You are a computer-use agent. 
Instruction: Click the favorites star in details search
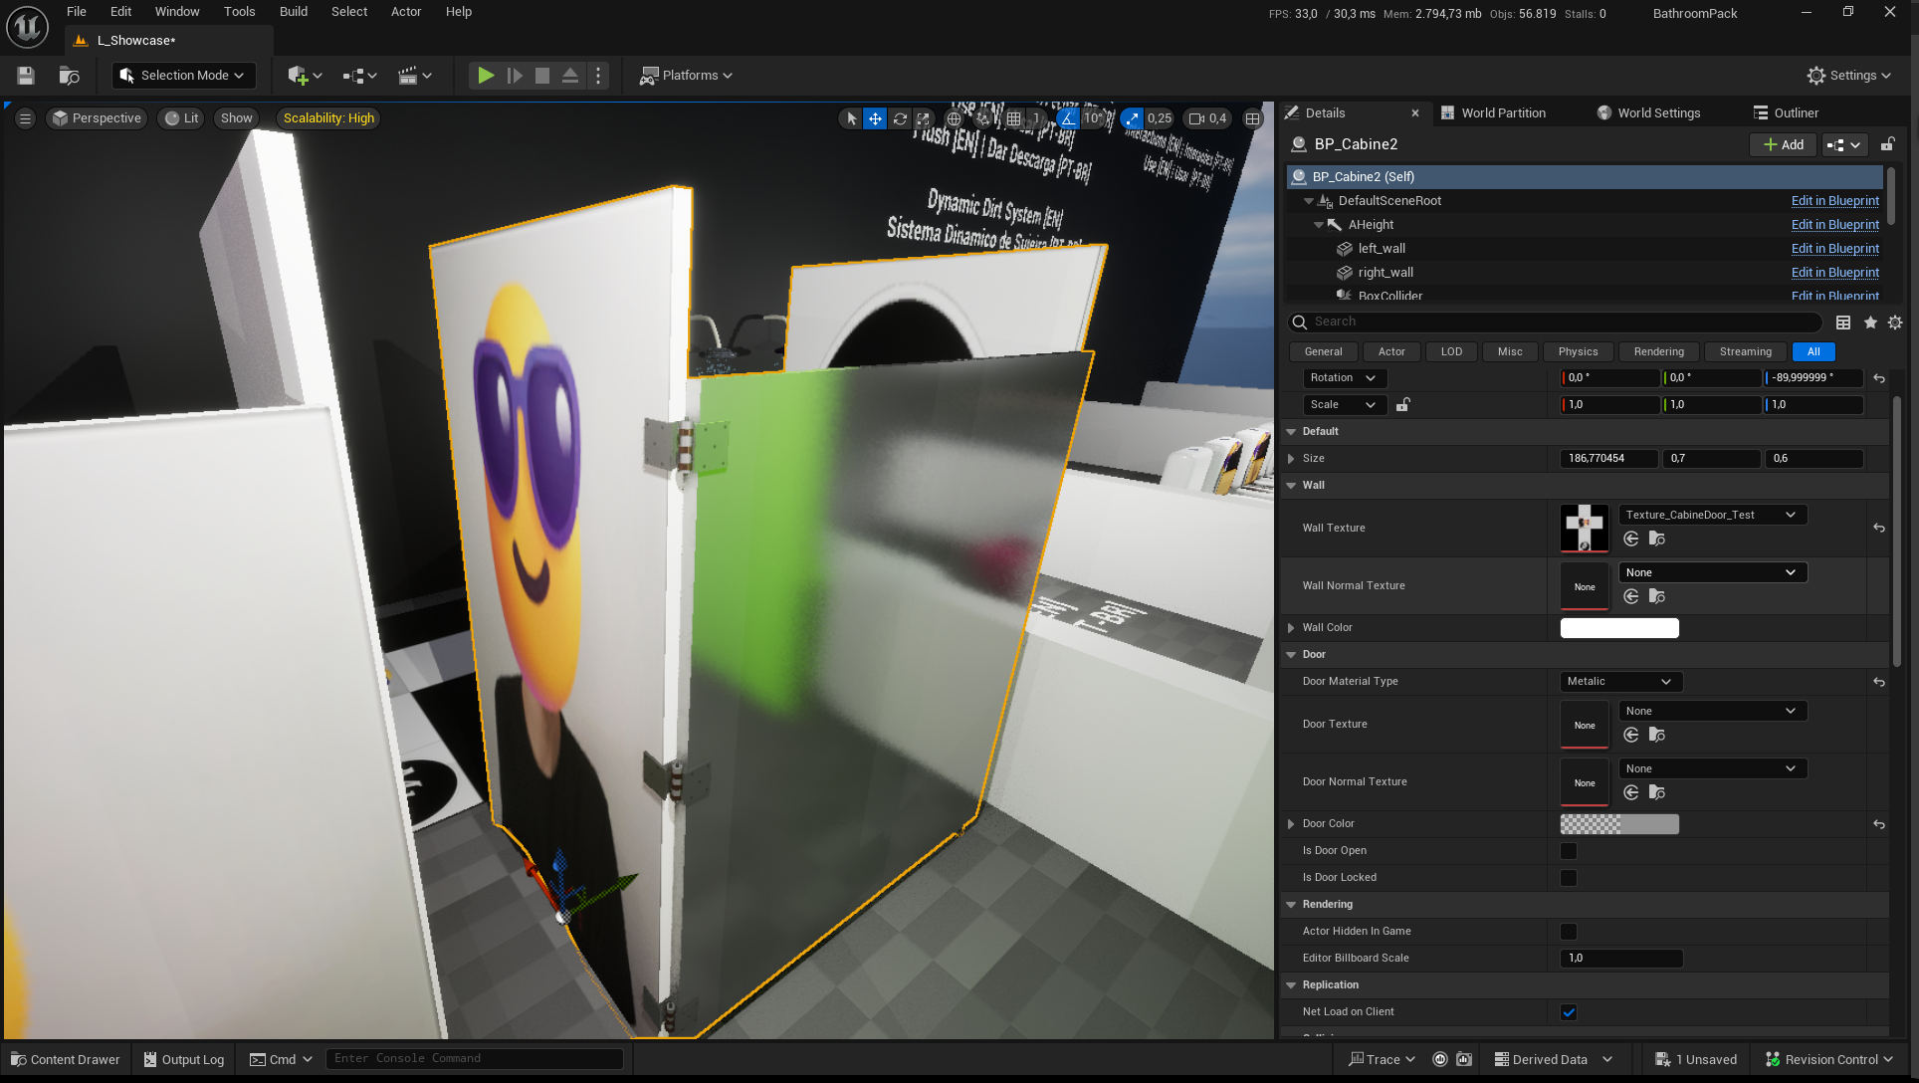coord(1870,323)
